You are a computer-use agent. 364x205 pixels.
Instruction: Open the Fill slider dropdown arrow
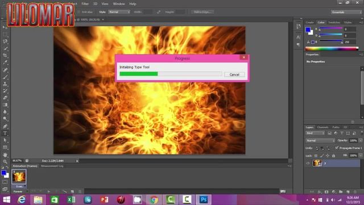click(x=361, y=155)
